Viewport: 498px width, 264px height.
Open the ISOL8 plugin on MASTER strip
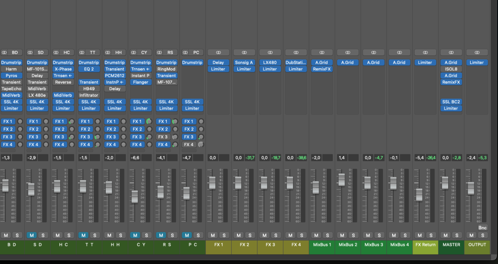(451, 69)
